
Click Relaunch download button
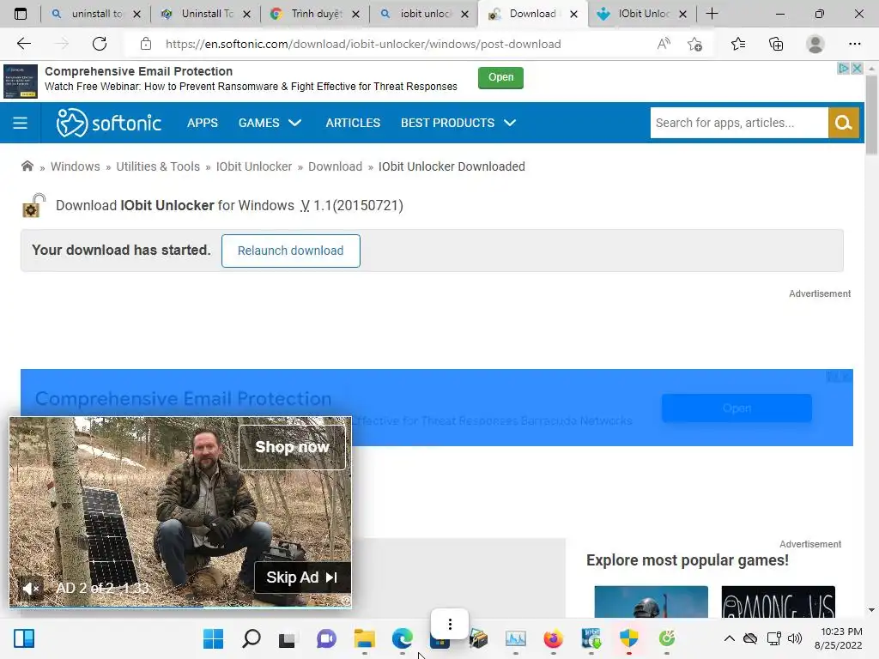290,251
